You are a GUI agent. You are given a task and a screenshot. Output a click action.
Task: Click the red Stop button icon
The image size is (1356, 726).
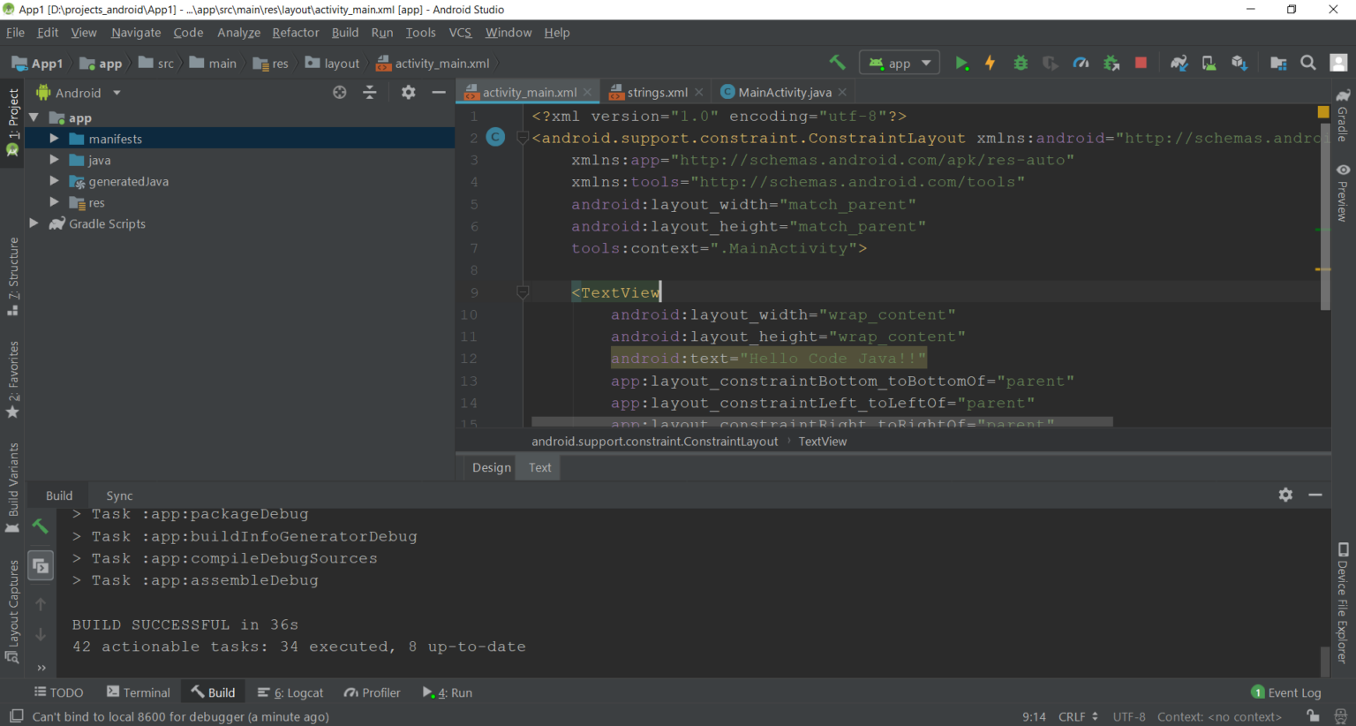1141,63
